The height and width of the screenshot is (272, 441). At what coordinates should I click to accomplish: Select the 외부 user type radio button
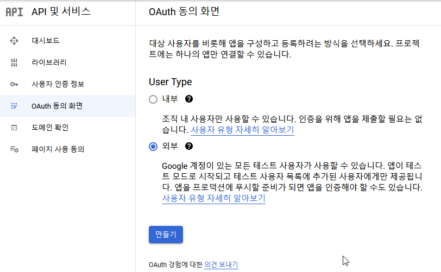[x=153, y=147]
